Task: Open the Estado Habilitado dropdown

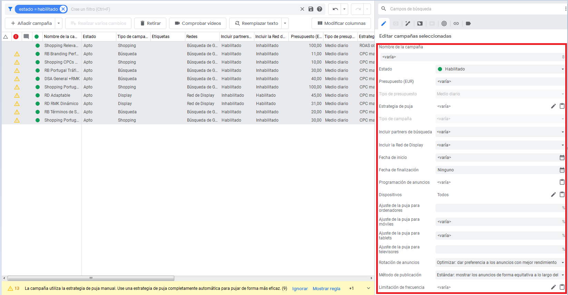Action: tap(500, 69)
